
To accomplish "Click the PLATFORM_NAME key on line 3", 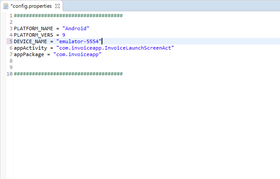I will click(x=33, y=28).
